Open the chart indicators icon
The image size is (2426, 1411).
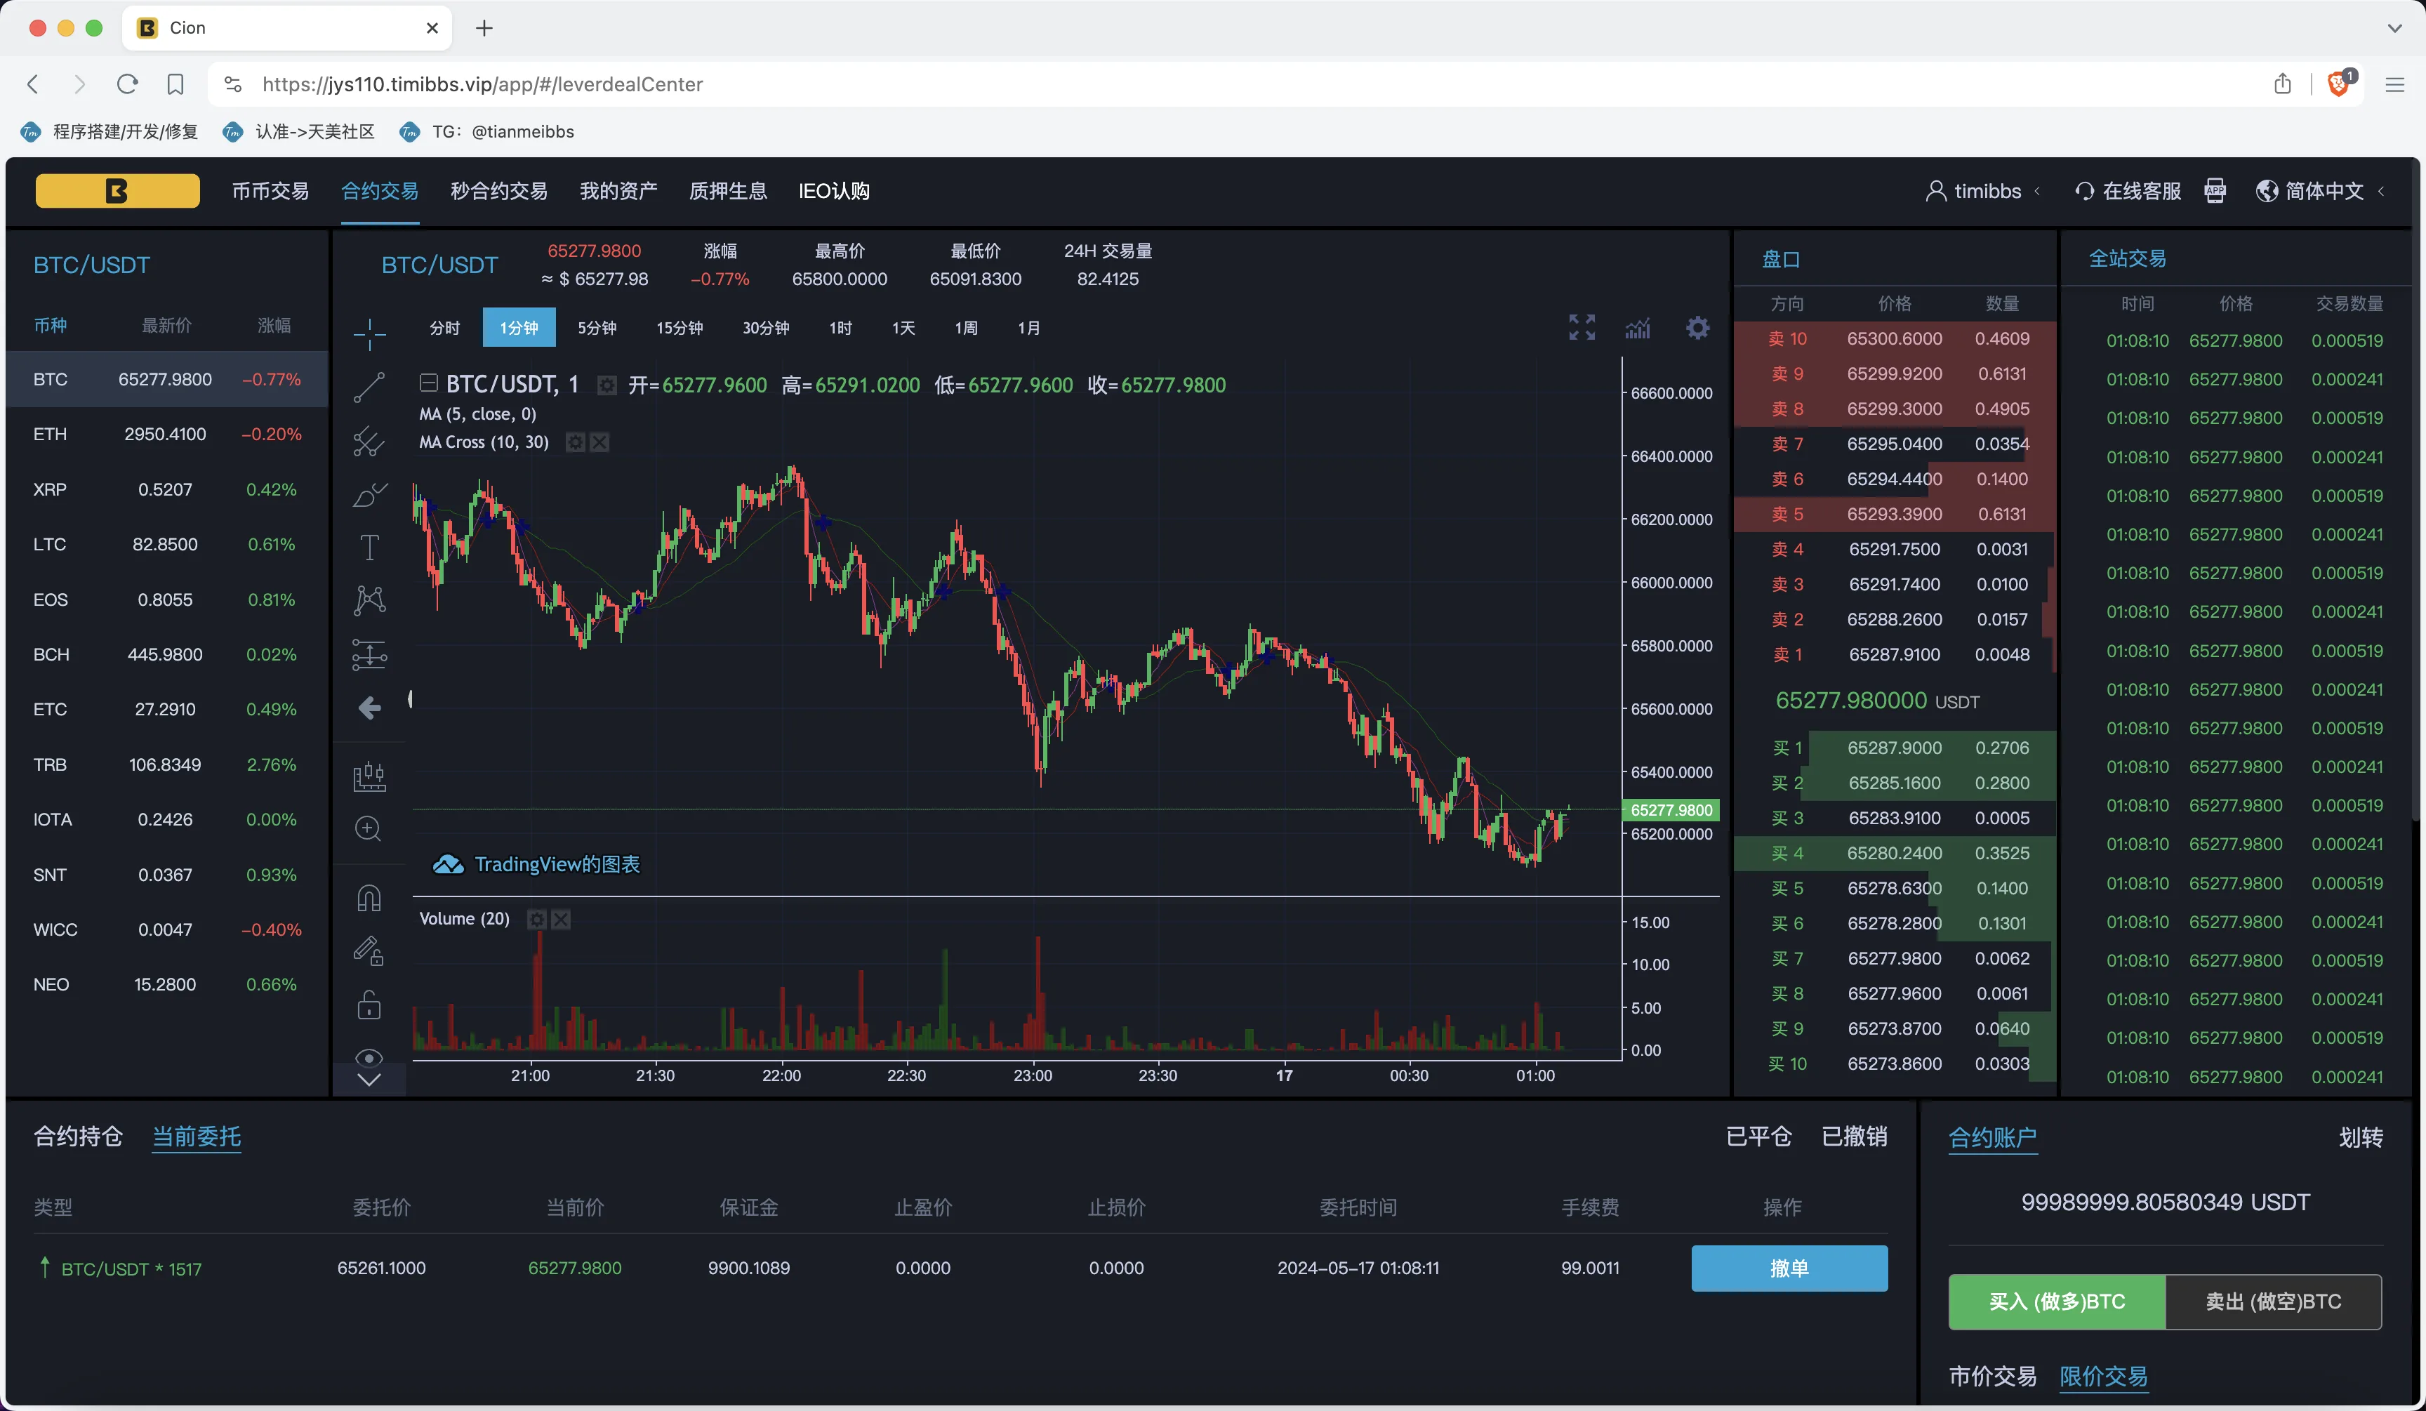pos(1638,327)
